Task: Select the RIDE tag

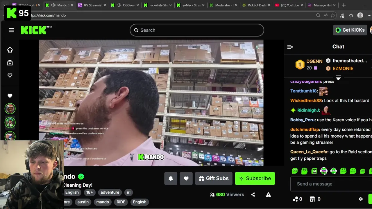Action: [x=121, y=202]
